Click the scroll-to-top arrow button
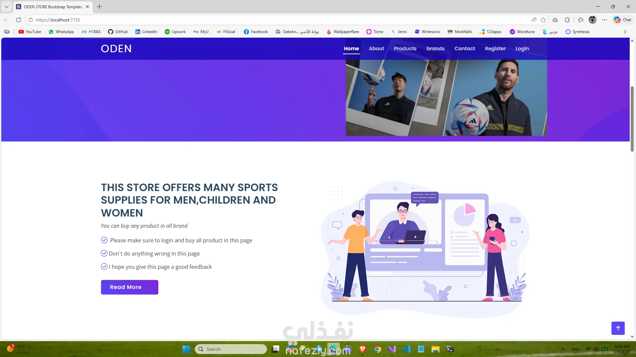 (618, 328)
